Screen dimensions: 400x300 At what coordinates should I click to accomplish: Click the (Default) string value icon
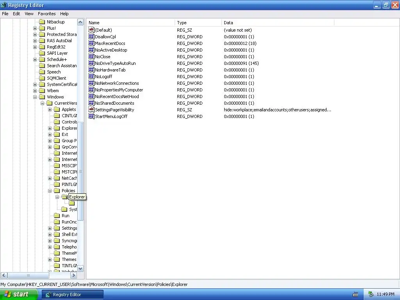(x=91, y=30)
